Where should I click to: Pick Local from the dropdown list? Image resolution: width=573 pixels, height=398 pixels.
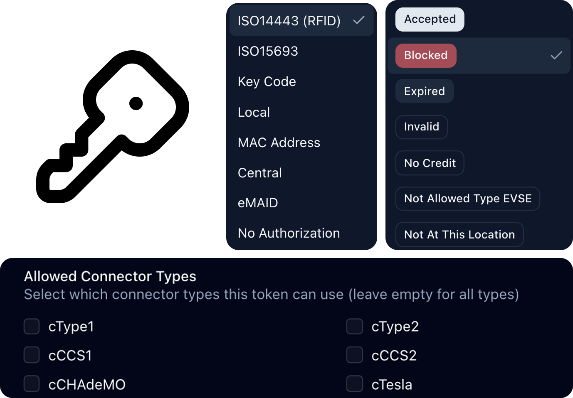point(254,112)
